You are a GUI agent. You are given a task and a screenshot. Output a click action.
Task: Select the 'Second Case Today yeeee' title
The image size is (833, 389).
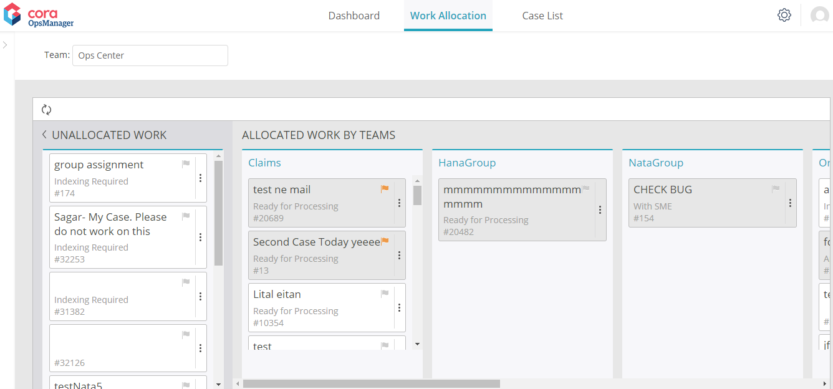tap(317, 242)
